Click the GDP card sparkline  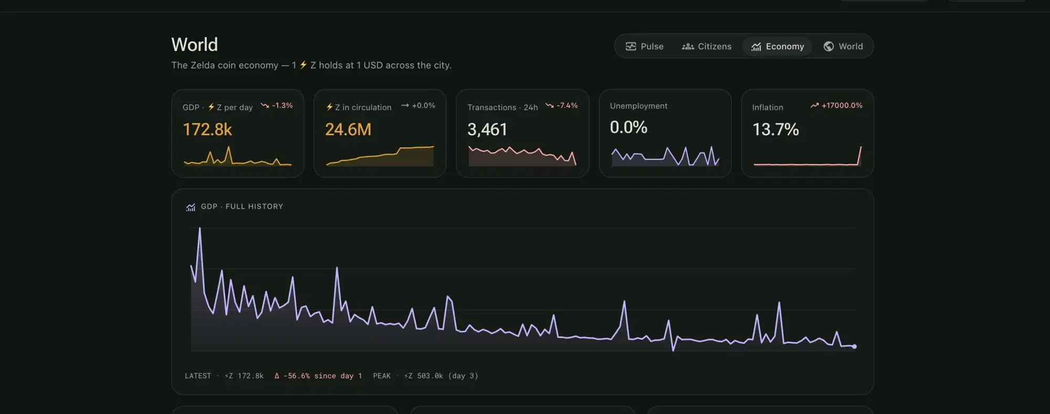[237, 156]
